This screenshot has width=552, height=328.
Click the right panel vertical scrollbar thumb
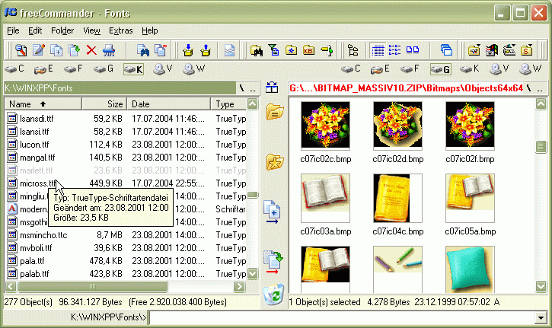click(x=541, y=147)
